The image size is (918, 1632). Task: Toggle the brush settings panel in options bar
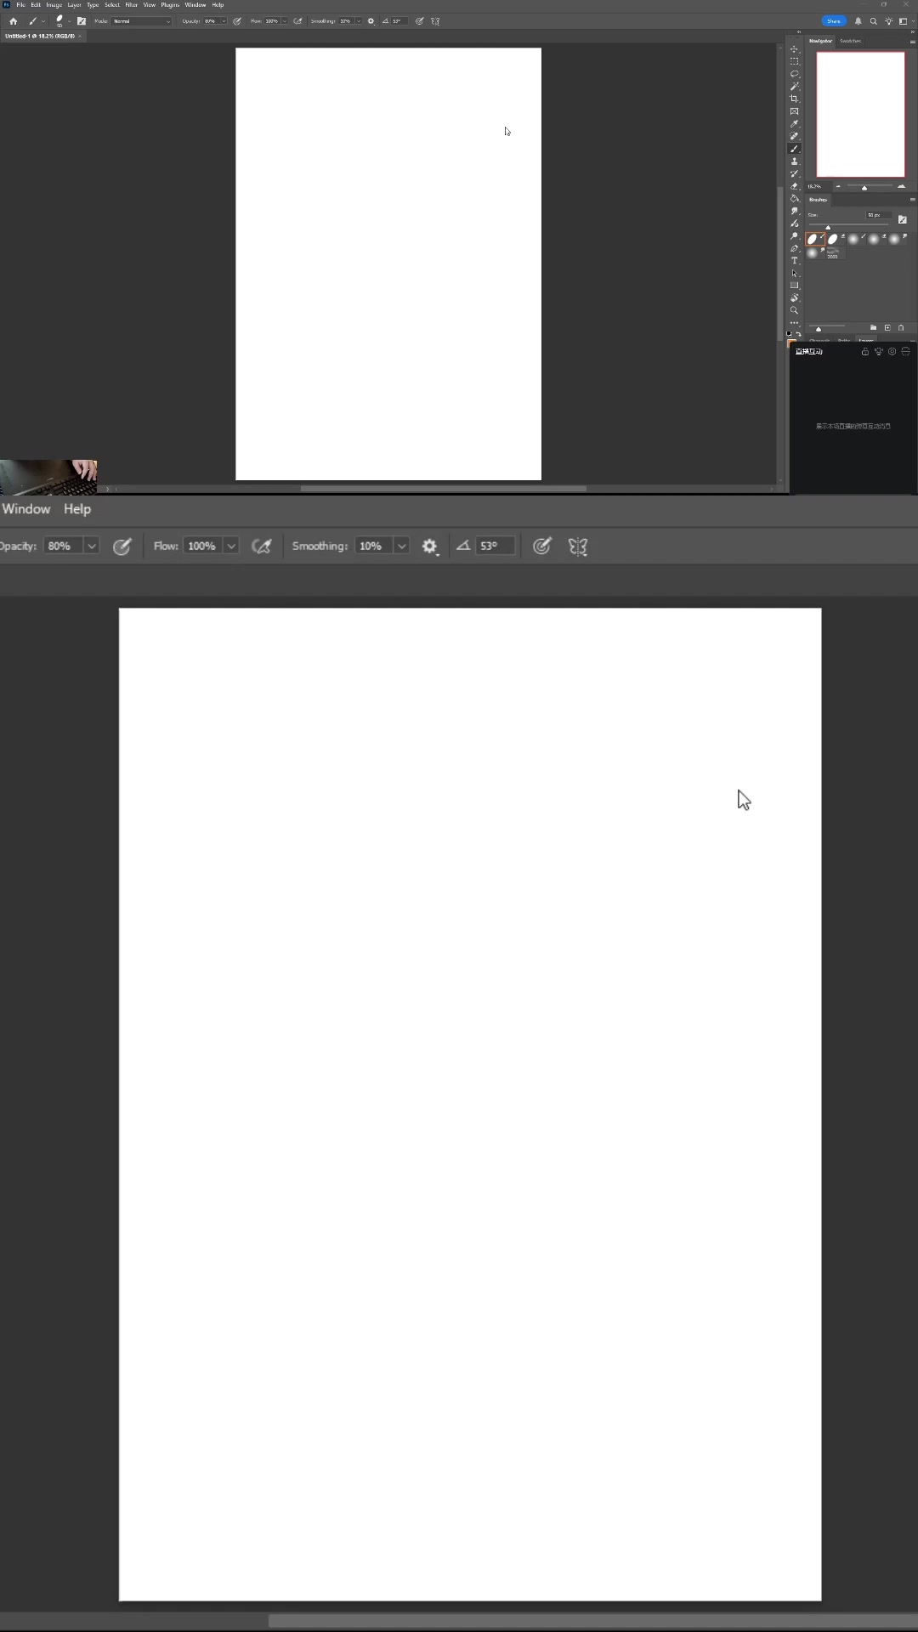tap(82, 21)
